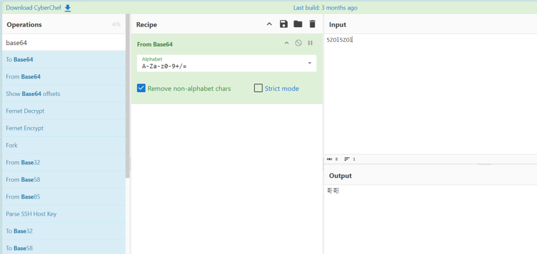Click the Input panel title
Screen dimensions: 537x254
tap(338, 25)
